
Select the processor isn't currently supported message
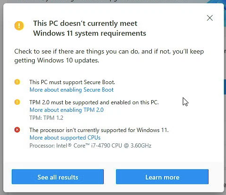[x=99, y=130]
